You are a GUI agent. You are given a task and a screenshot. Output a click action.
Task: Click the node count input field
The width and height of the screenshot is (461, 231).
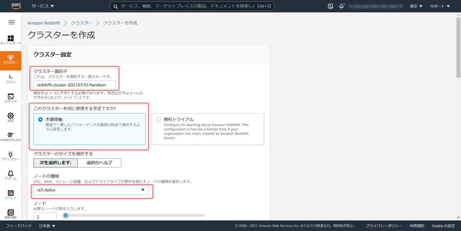point(45,217)
